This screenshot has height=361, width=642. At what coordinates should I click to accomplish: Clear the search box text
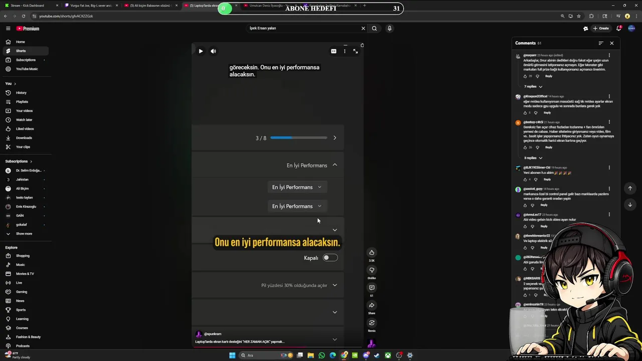[363, 29]
